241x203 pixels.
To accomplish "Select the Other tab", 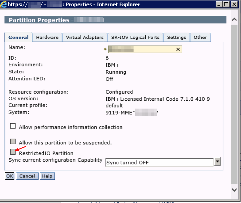I will 200,37.
